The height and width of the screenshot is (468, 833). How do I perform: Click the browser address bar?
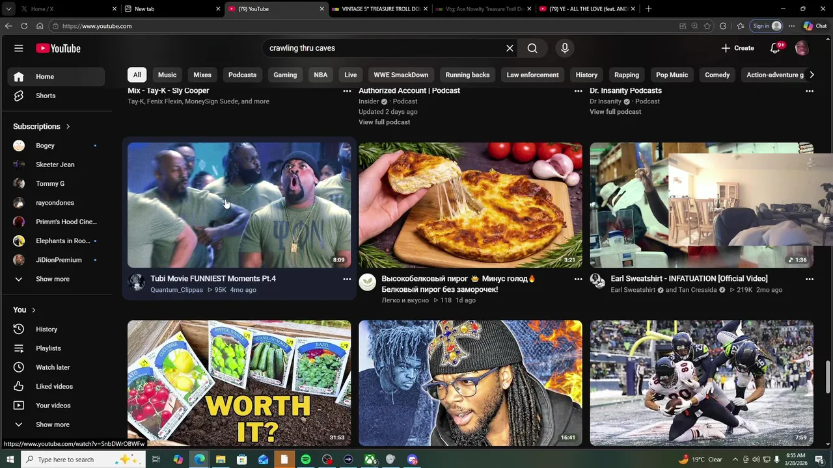(364, 26)
